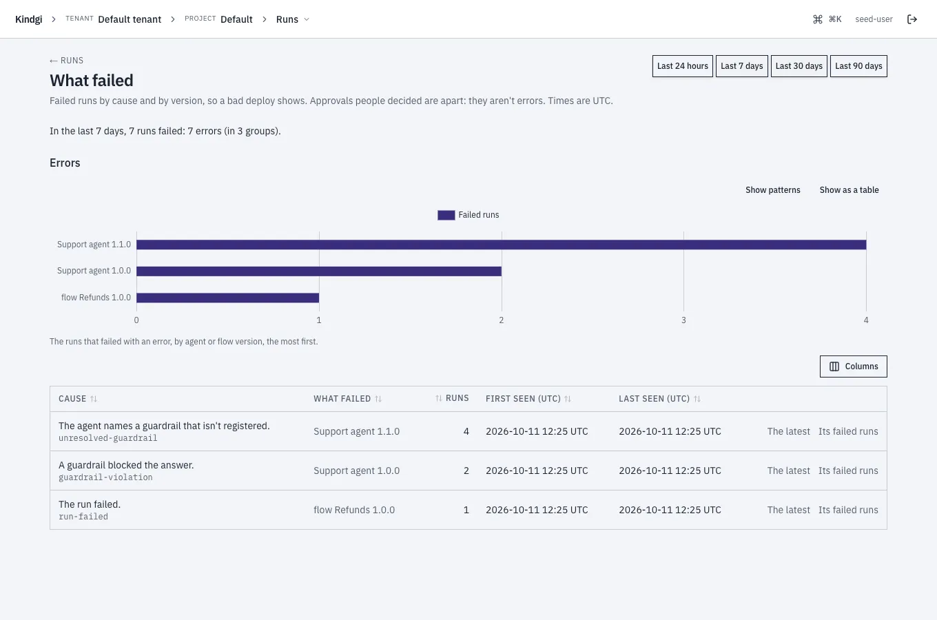
Task: Click the Support agent 1.0.0 chart bar
Action: (319, 271)
